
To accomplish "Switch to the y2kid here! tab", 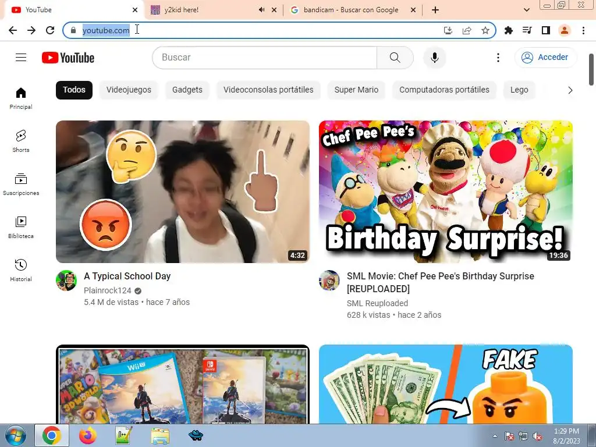I will (x=205, y=10).
